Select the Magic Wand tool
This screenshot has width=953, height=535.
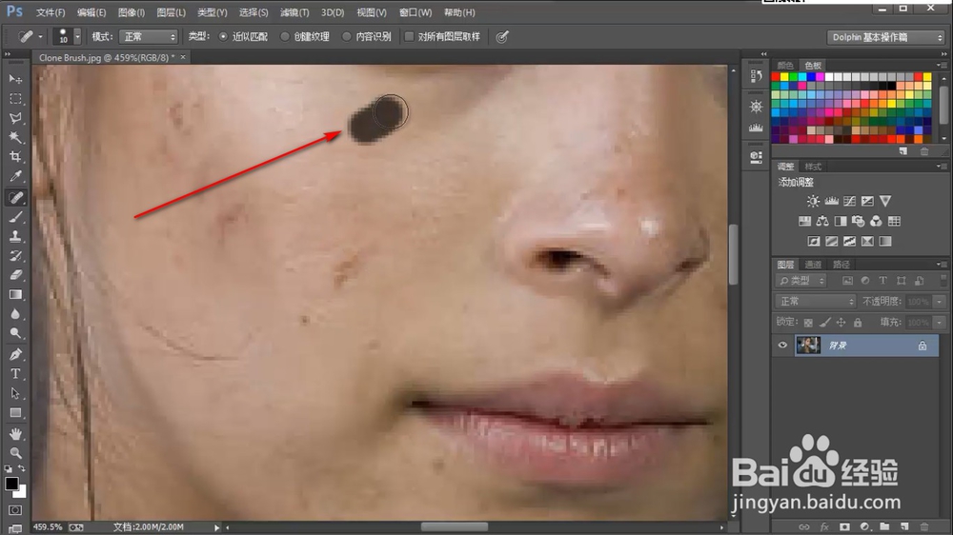point(16,137)
